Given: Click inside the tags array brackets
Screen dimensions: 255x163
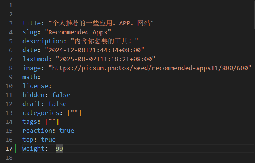Looking at the screenshot, I should (52, 122).
